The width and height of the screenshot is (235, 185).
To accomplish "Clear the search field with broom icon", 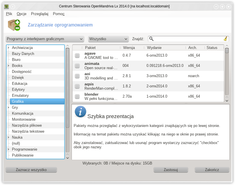I will pos(226,39).
